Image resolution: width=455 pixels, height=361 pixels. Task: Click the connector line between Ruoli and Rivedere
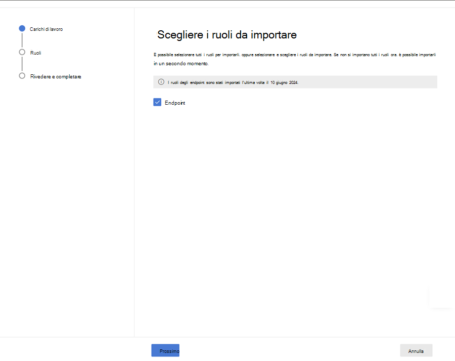(22, 64)
